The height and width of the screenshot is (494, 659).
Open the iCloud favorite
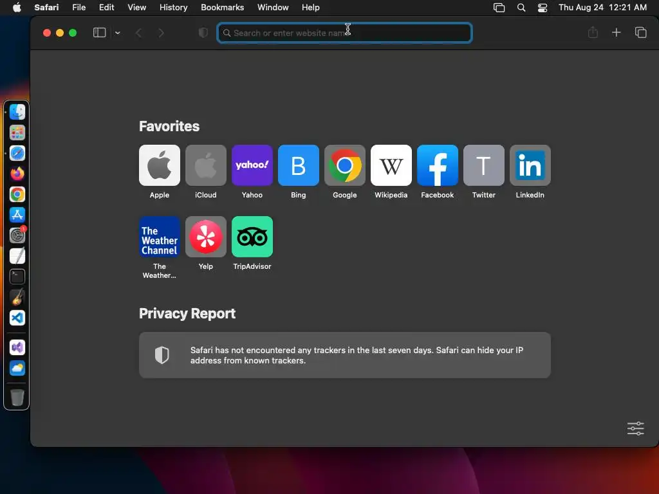[x=205, y=165]
